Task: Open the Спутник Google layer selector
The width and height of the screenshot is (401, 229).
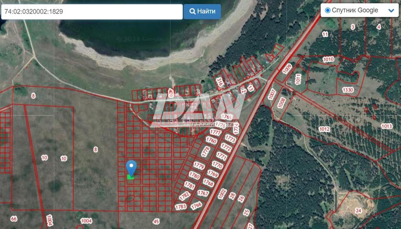Action: [359, 10]
